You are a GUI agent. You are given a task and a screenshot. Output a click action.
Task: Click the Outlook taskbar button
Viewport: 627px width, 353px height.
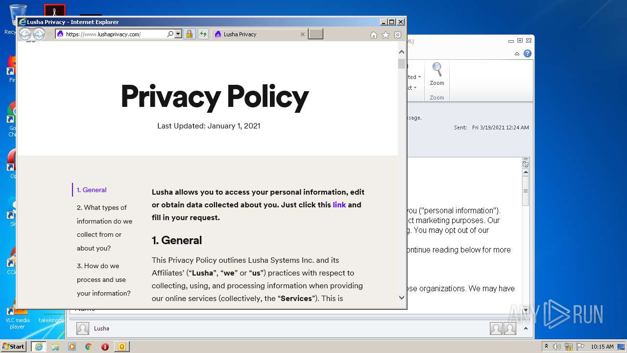click(x=122, y=347)
